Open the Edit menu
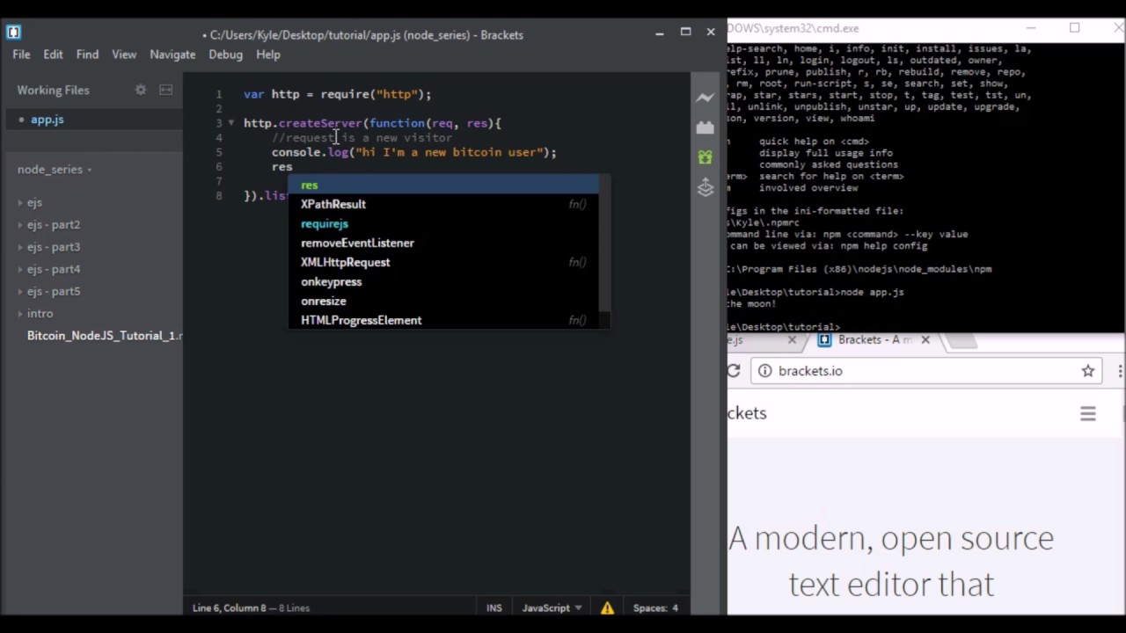 click(53, 55)
